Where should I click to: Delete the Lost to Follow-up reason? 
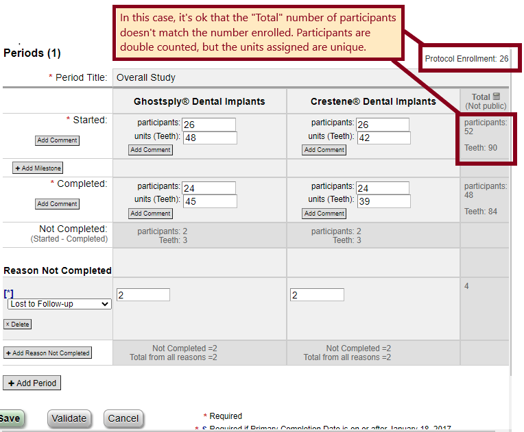point(17,325)
